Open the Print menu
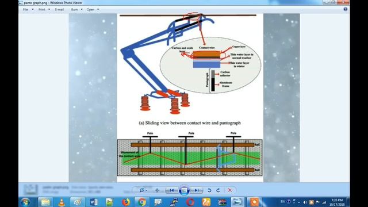The width and height of the screenshot is (368, 207). pos(42,10)
